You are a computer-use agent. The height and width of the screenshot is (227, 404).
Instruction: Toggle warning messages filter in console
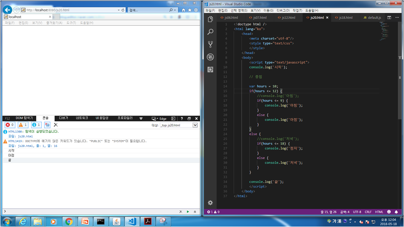point(23,125)
